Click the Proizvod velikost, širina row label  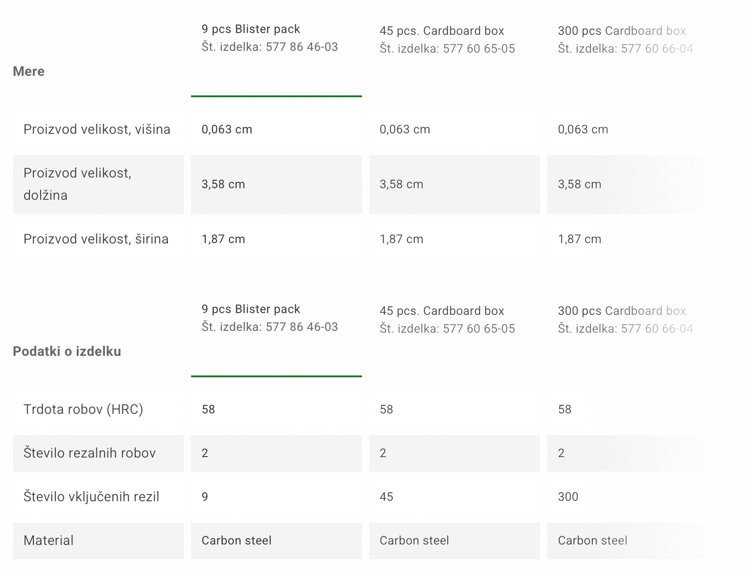[96, 239]
